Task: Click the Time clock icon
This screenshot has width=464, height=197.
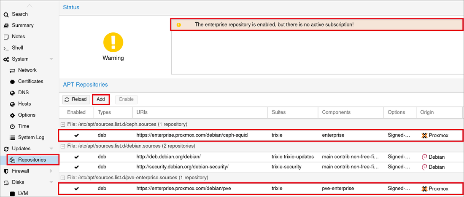Action: click(x=12, y=127)
